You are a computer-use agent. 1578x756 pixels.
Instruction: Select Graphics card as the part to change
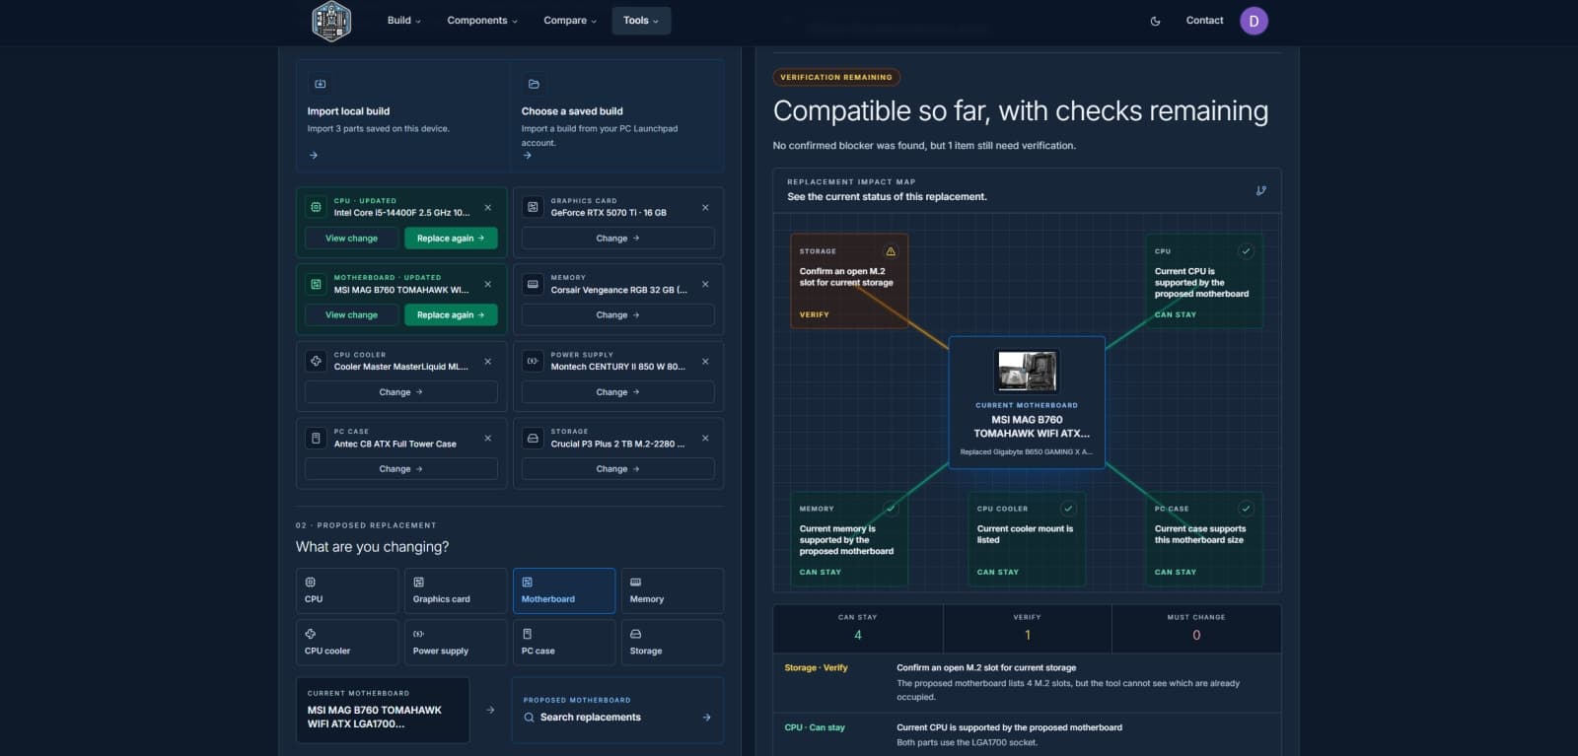coord(456,590)
